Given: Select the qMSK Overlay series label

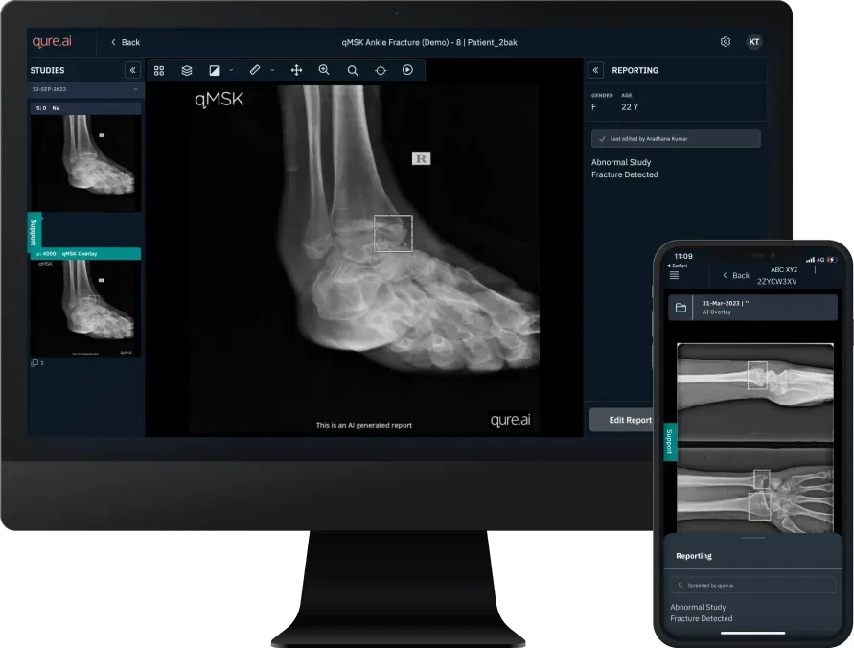Looking at the screenshot, I should pos(80,254).
